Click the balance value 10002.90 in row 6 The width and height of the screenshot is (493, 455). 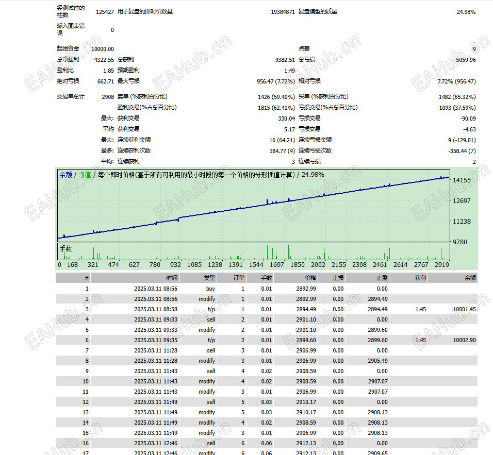(x=465, y=340)
